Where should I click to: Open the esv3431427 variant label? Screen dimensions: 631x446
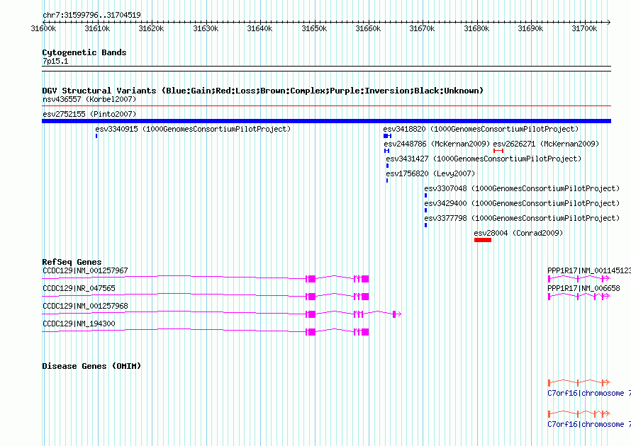484,159
